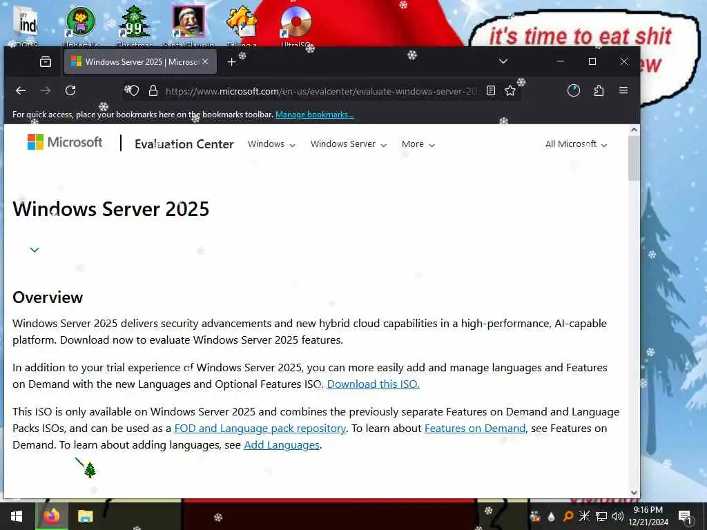Open File Explorer from taskbar
The image size is (707, 530).
click(x=85, y=516)
